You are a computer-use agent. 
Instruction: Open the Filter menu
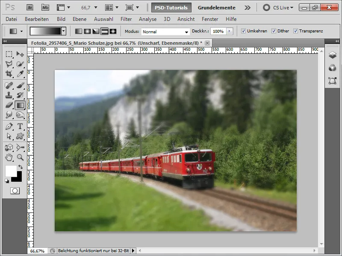coord(126,19)
